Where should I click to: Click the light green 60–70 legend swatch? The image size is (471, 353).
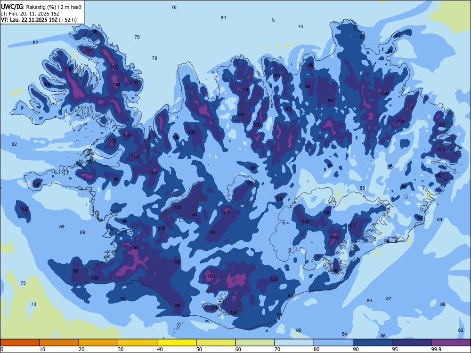[255, 343]
